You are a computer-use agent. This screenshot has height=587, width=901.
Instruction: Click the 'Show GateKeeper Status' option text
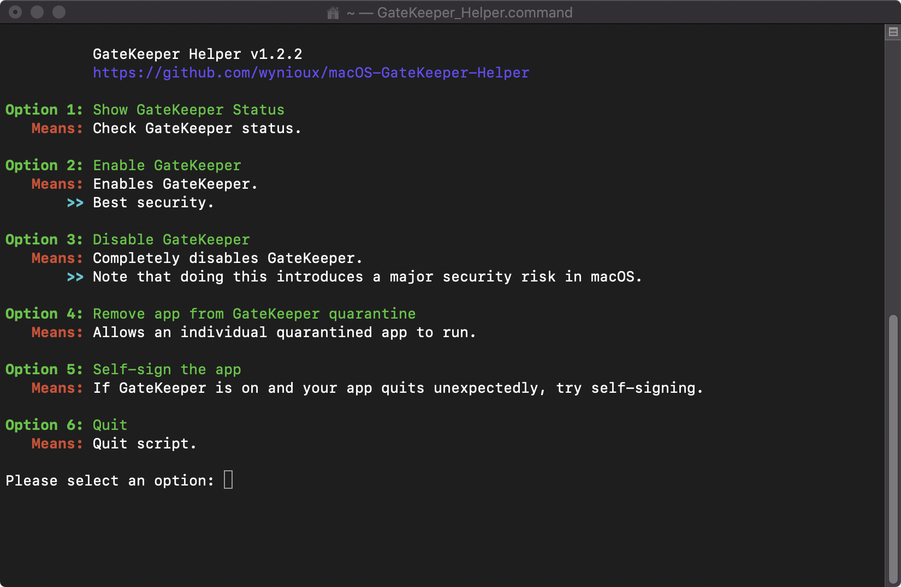click(x=188, y=110)
